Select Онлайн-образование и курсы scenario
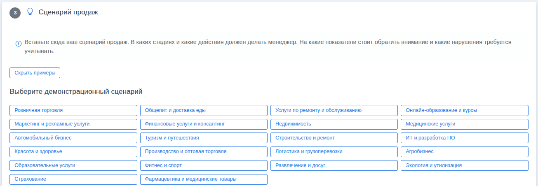 click(464, 110)
